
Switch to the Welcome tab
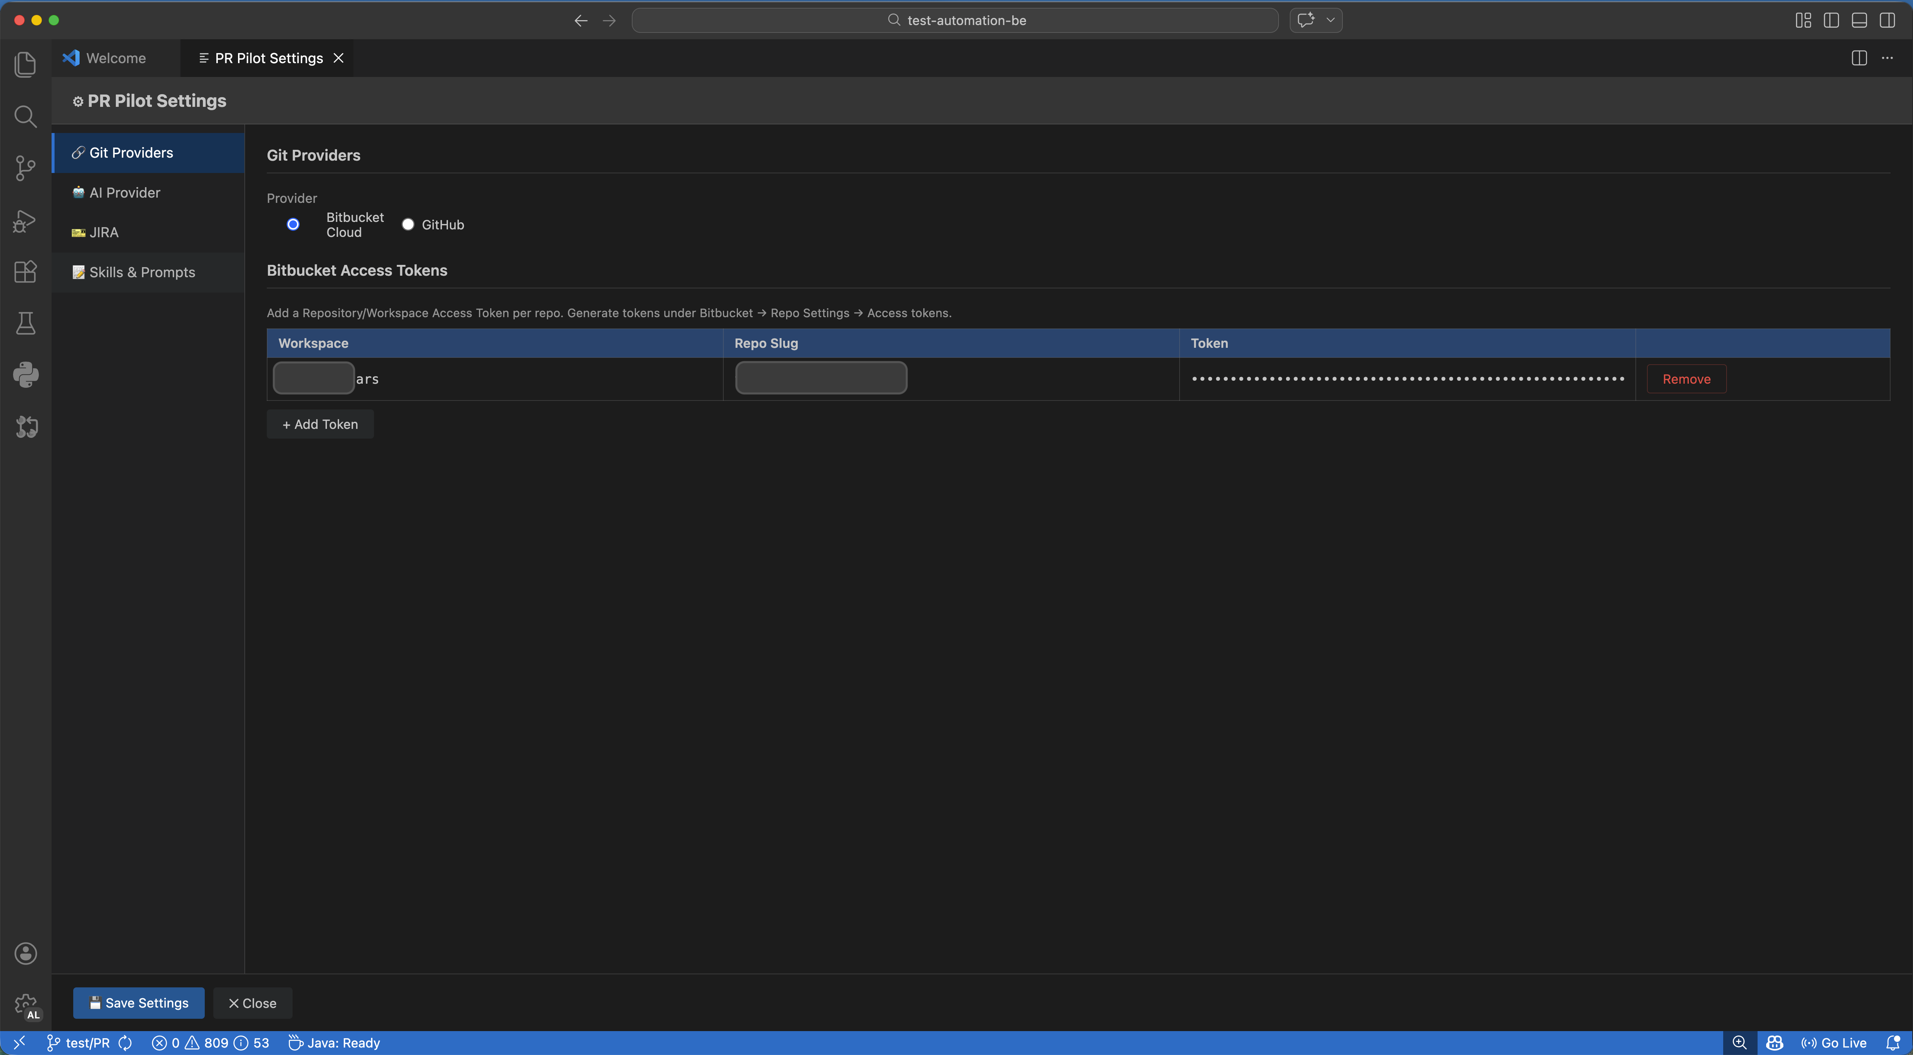(115, 58)
